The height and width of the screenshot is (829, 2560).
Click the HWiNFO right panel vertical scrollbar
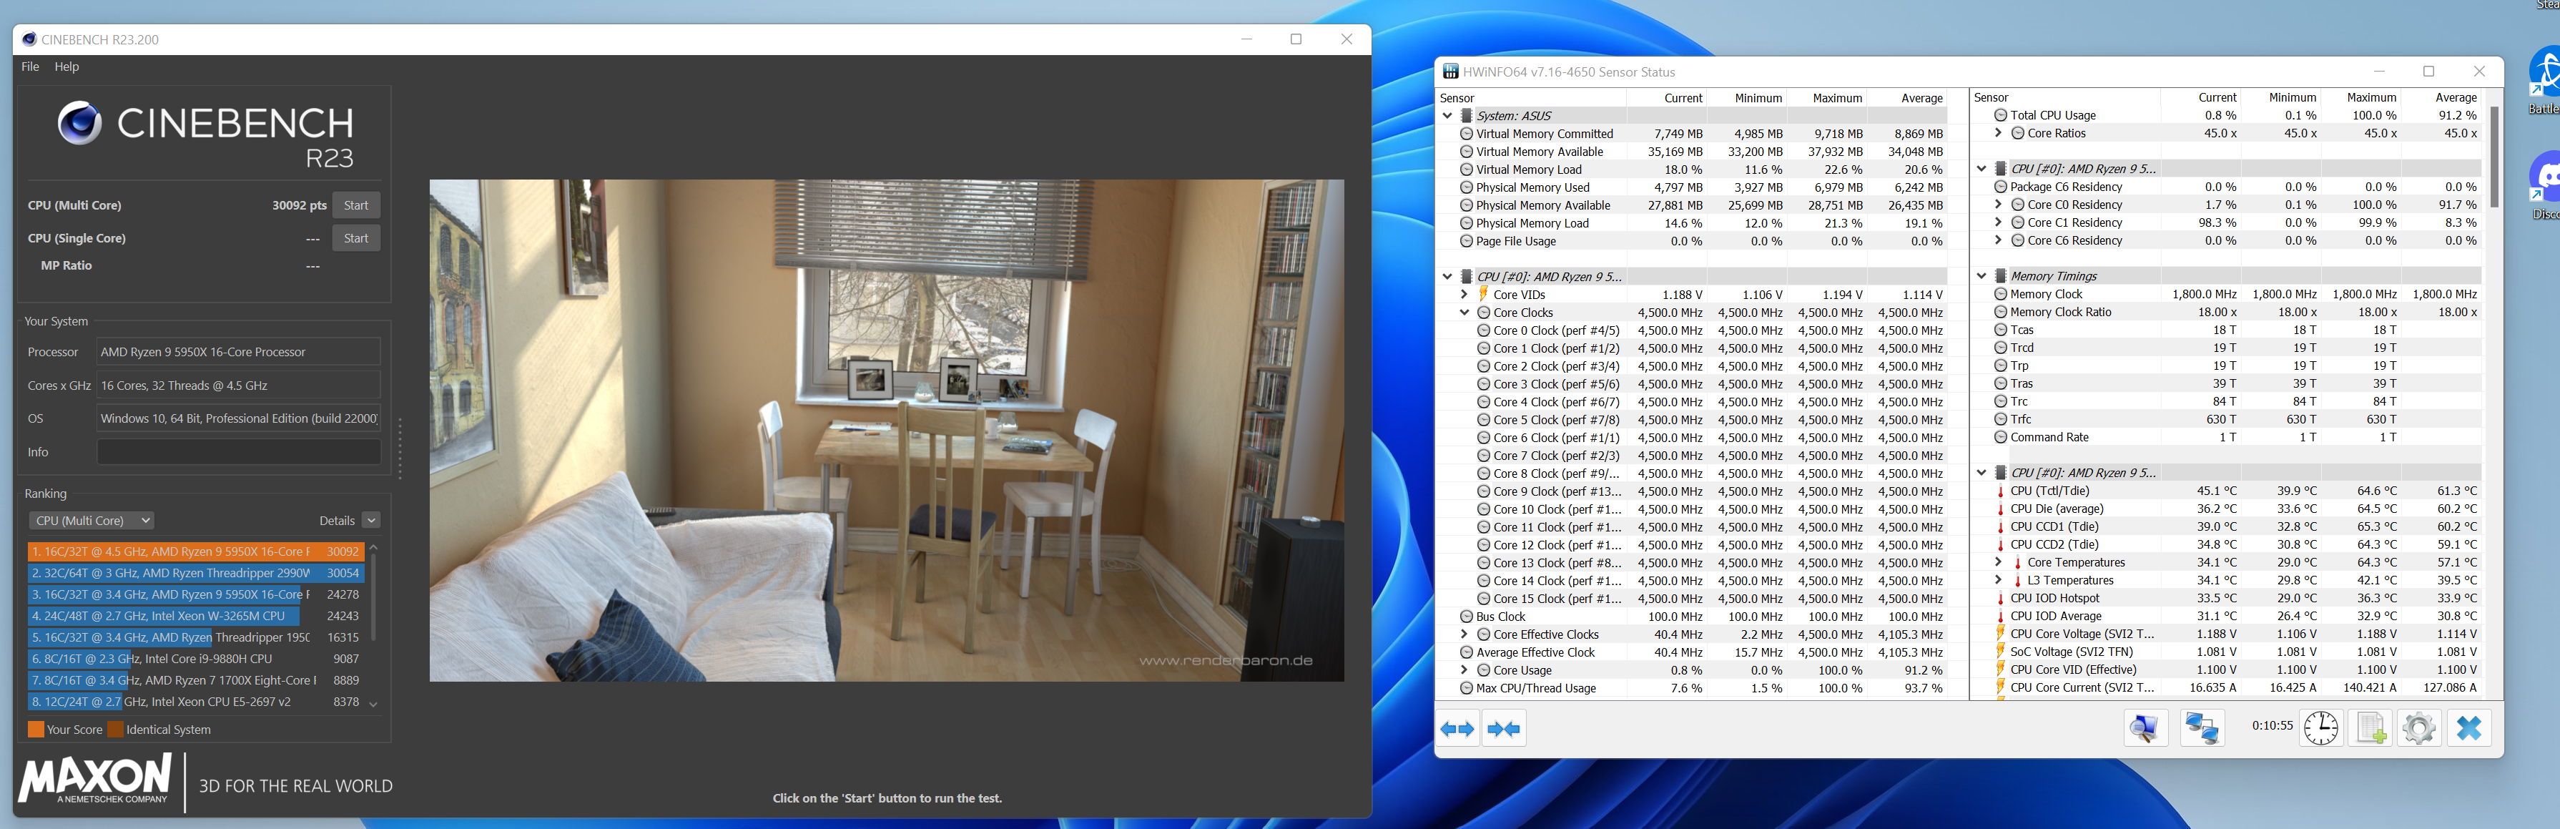pos(2493,159)
